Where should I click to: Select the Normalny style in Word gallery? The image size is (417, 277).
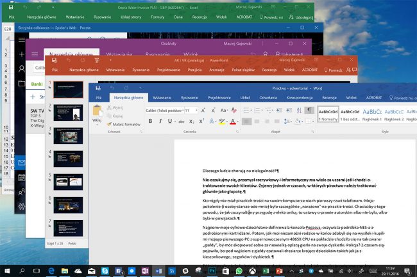pyautogui.click(x=328, y=115)
